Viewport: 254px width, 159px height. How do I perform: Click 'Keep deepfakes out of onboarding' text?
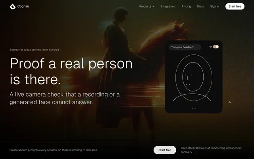point(211,150)
